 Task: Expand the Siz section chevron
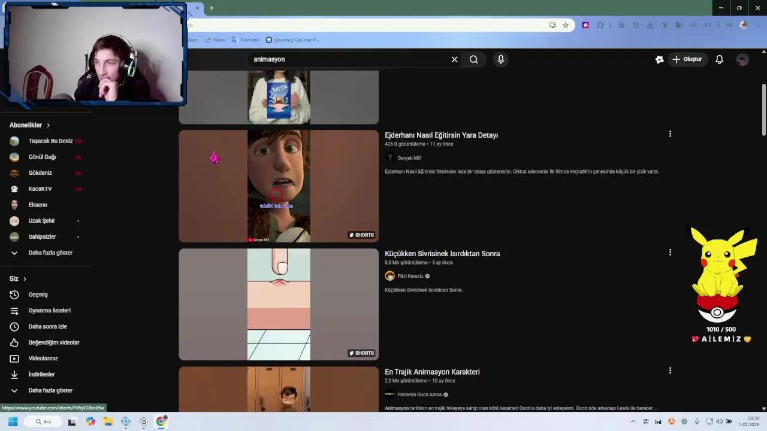(x=25, y=279)
